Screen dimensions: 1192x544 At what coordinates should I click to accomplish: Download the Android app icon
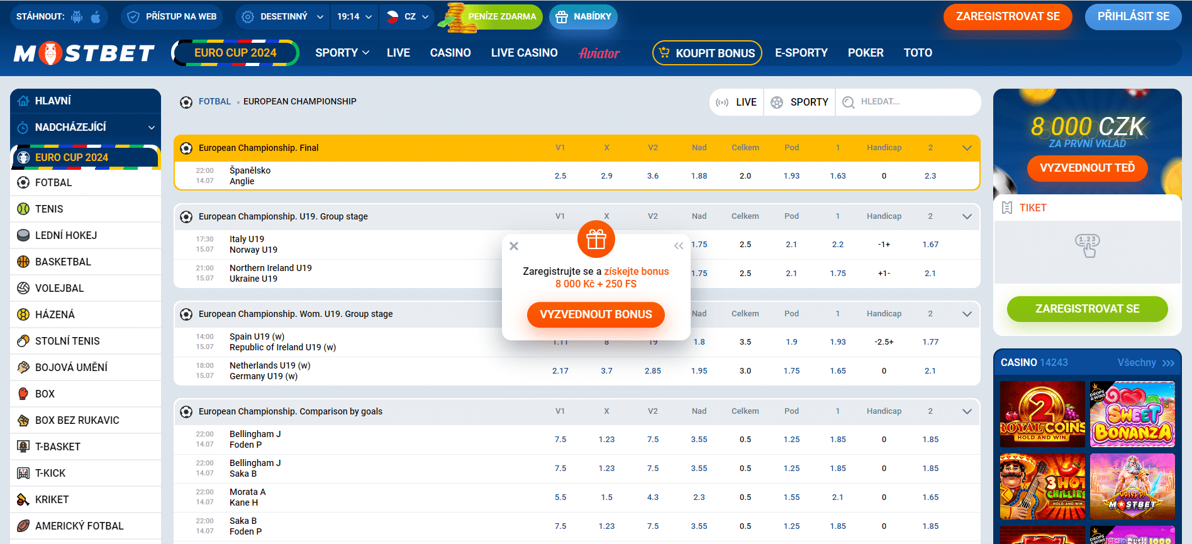(x=77, y=17)
